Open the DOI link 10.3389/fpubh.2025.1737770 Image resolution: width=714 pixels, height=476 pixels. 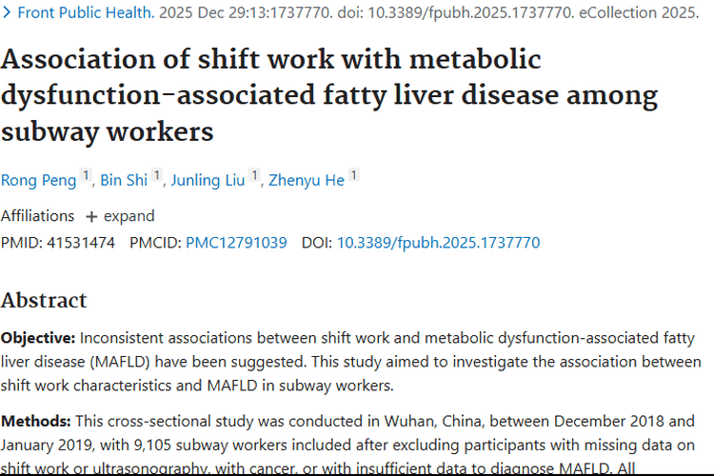click(x=438, y=243)
